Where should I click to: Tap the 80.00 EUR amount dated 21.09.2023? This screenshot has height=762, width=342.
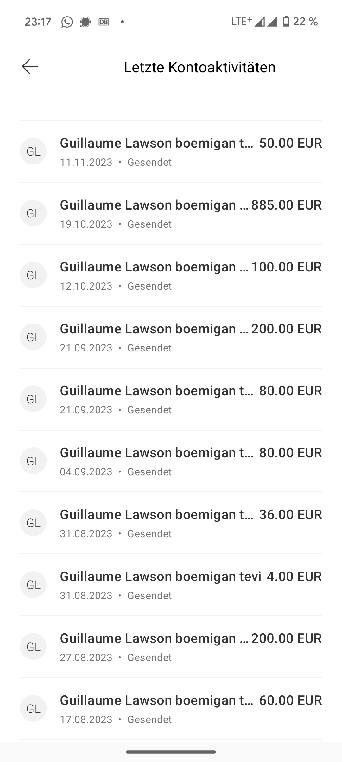point(290,391)
